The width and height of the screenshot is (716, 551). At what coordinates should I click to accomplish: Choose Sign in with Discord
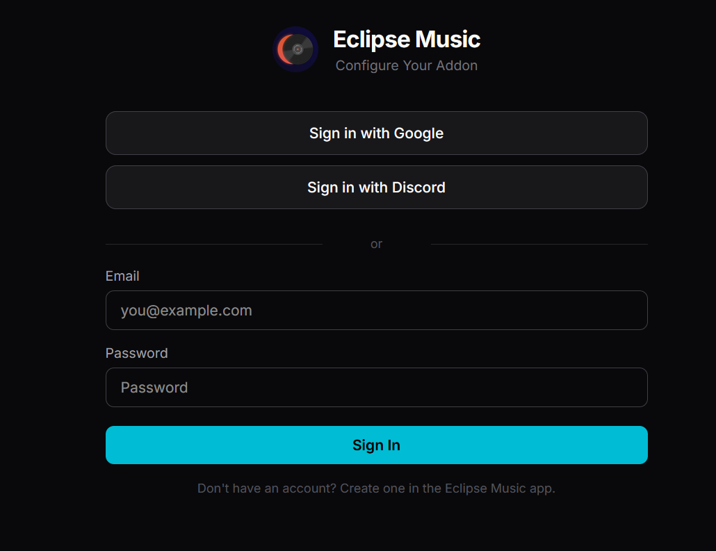(x=376, y=188)
